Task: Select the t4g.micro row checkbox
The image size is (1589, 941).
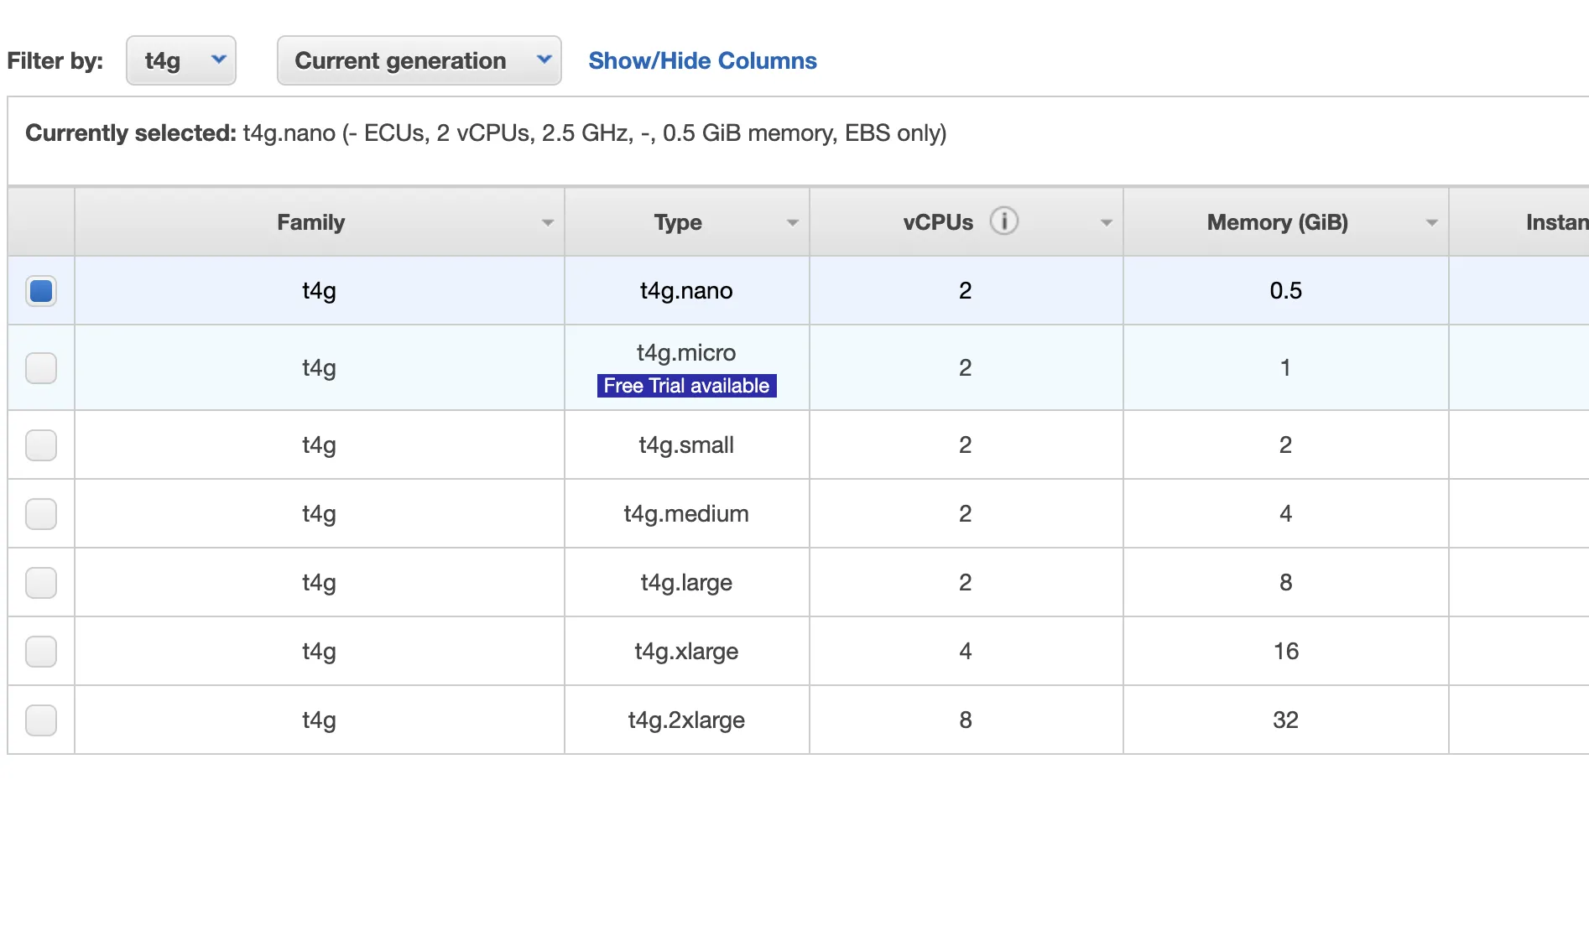Action: point(41,368)
